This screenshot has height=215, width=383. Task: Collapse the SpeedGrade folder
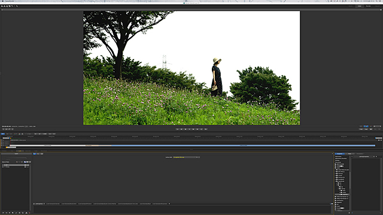click(335, 181)
